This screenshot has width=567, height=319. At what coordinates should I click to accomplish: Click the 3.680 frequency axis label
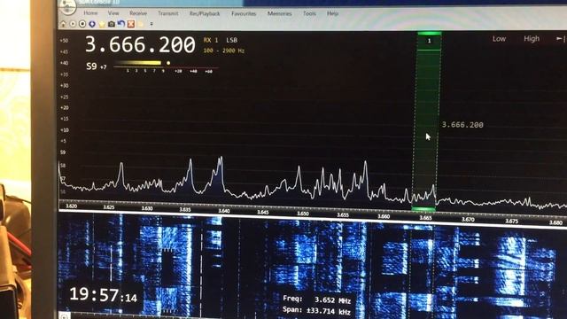click(x=555, y=222)
